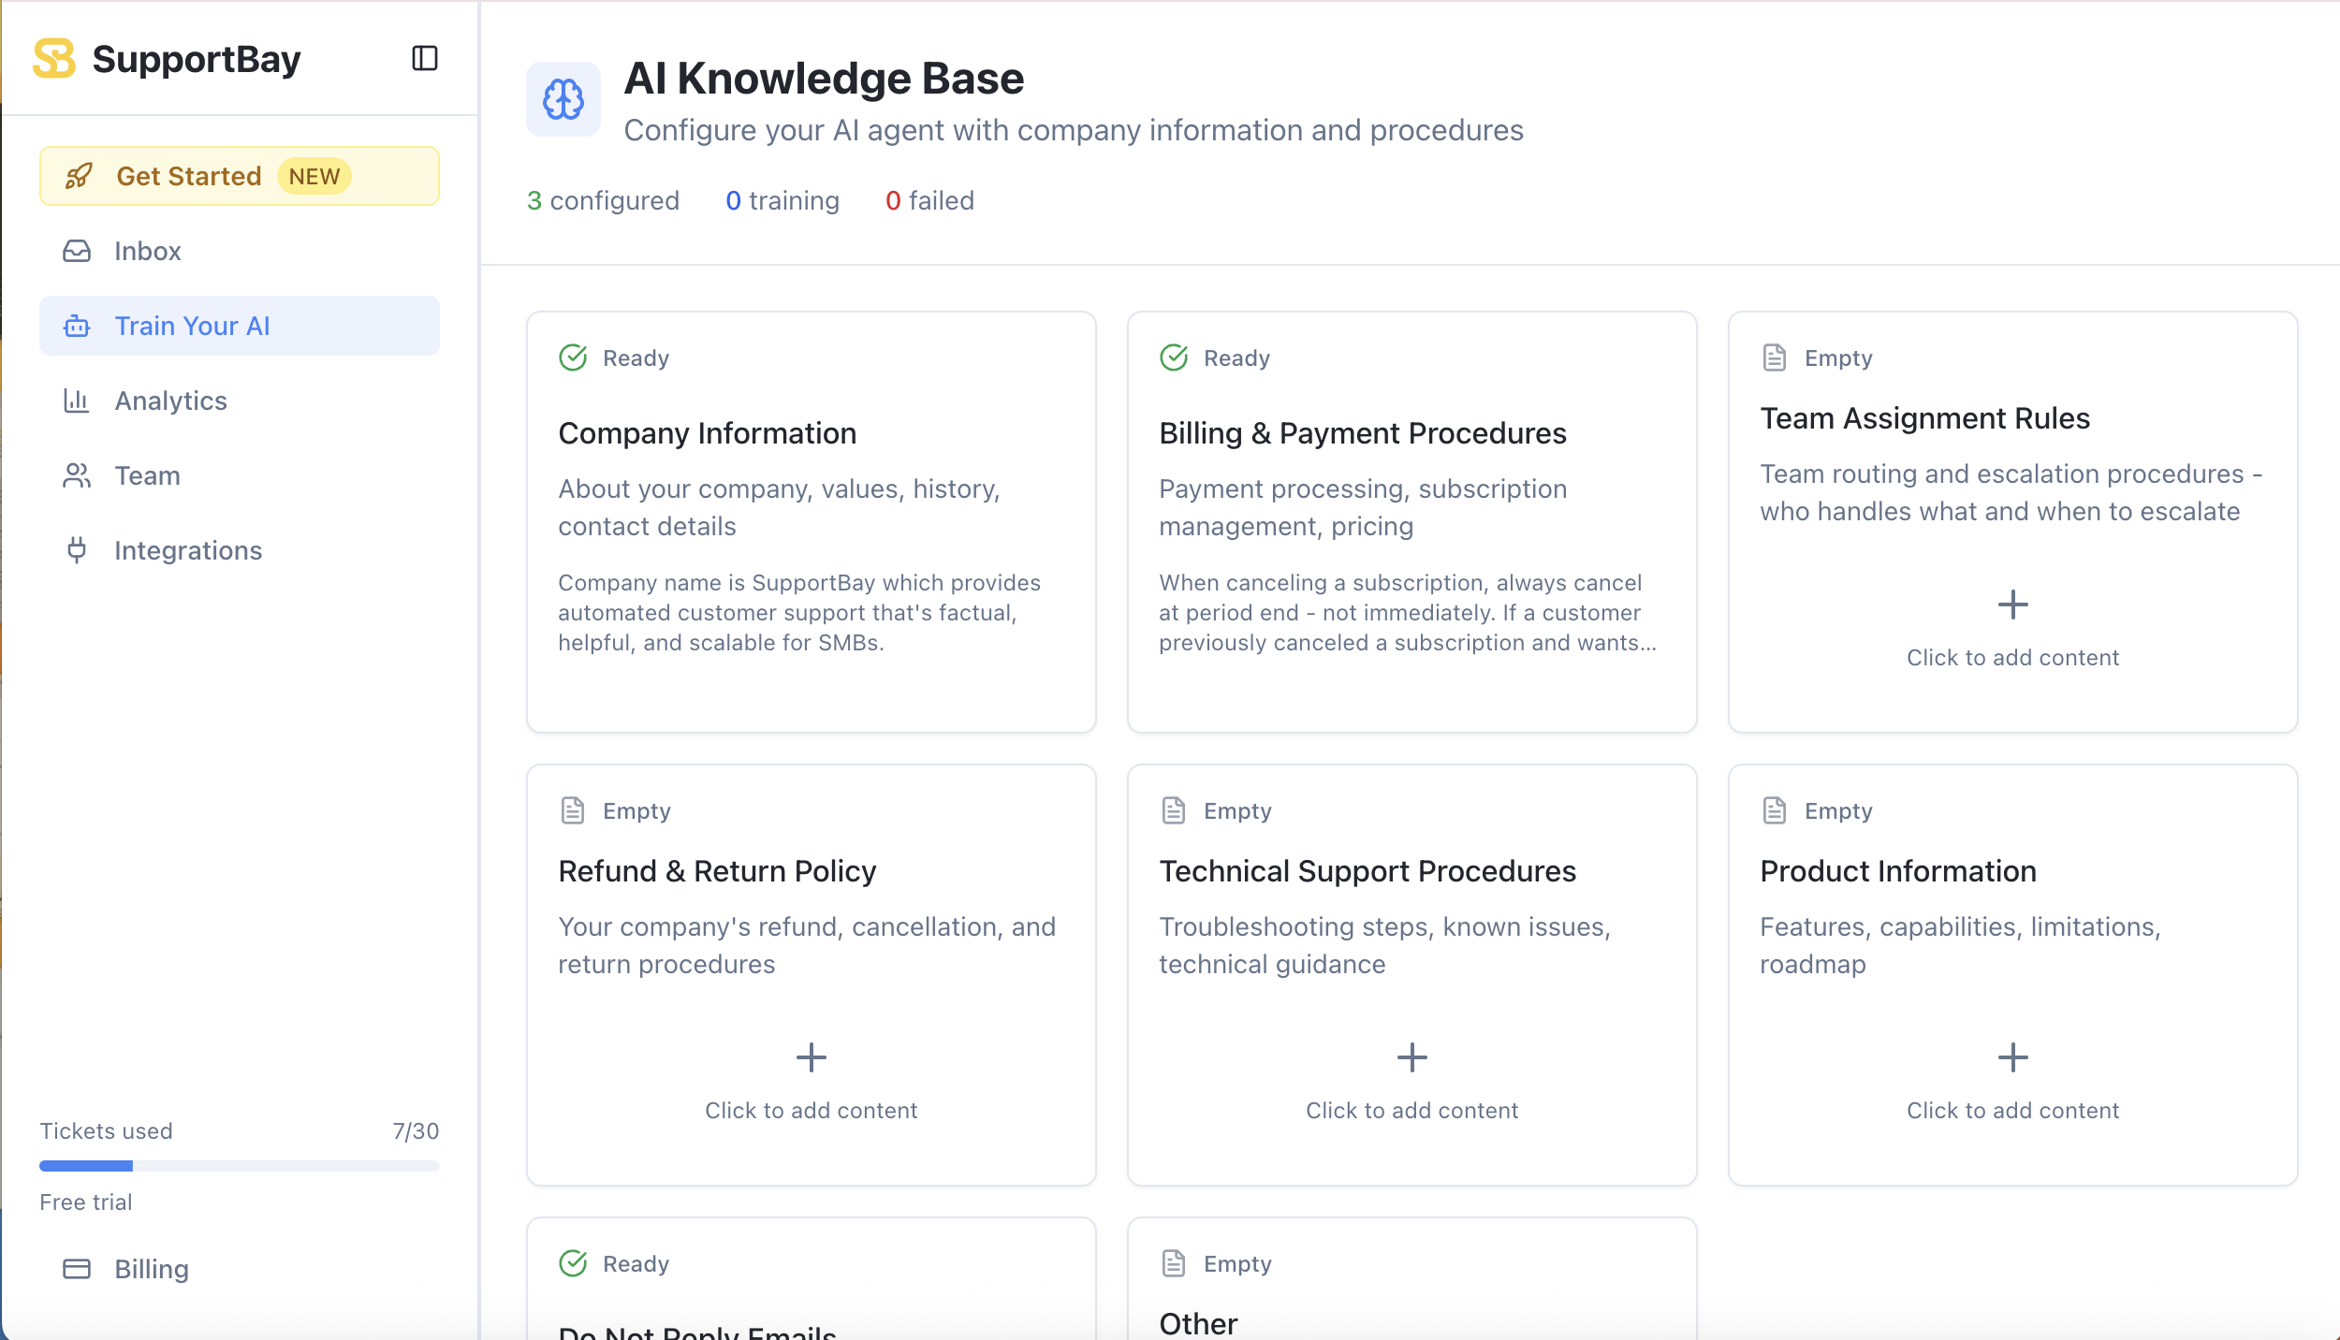Click the plus icon in Refund & Return Policy card
2340x1340 pixels.
tap(812, 1057)
